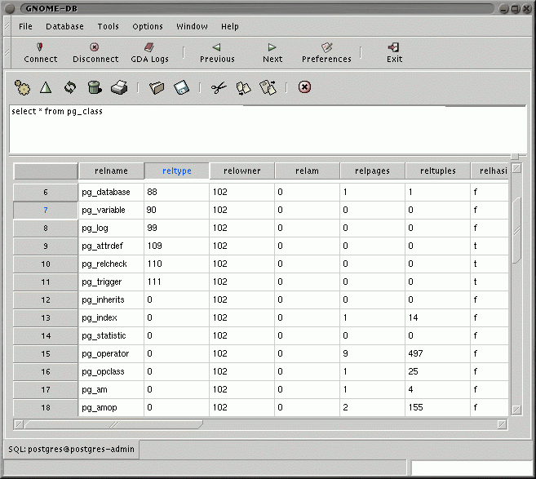536x479 pixels.
Task: Click the Disconnect toolbar button
Action: tap(95, 53)
